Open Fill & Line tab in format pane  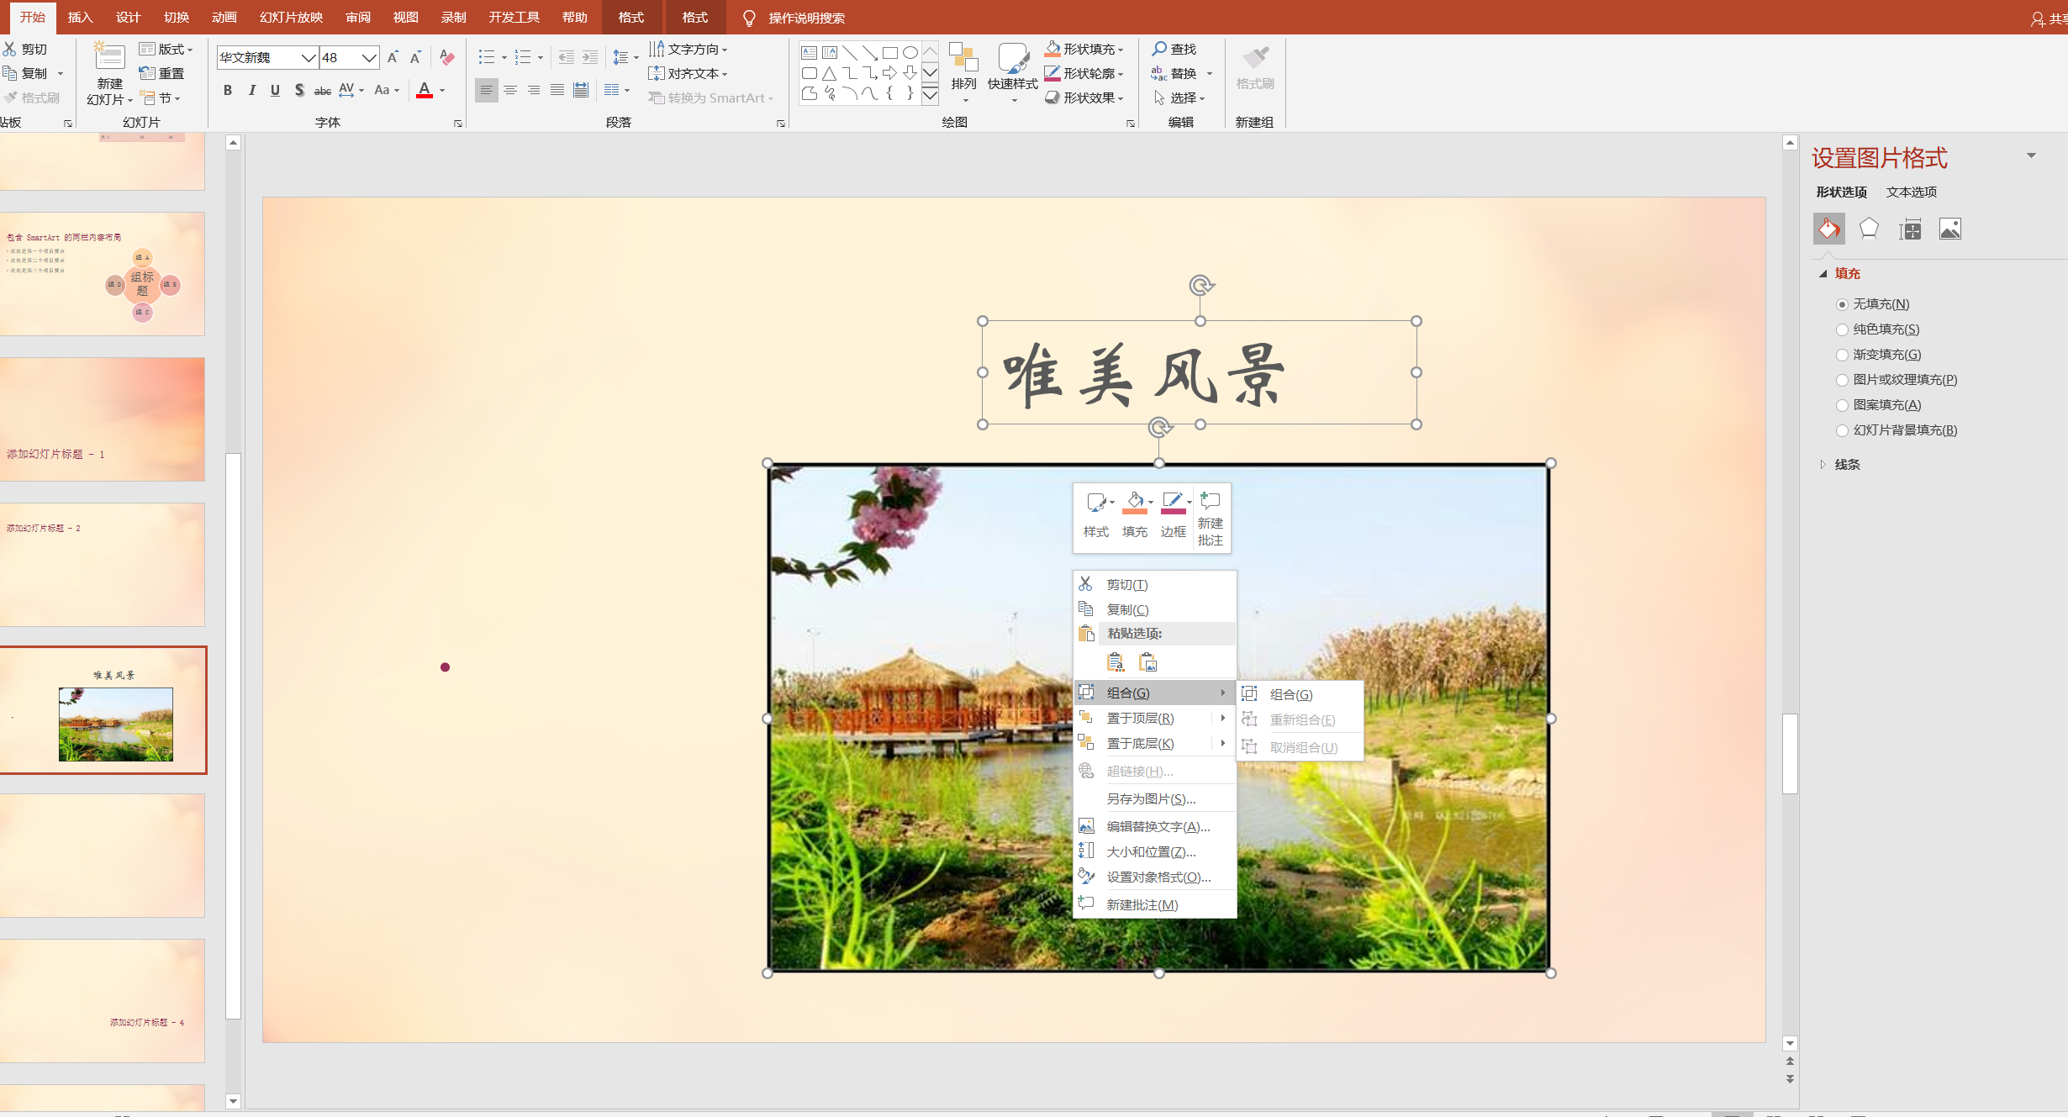(1829, 229)
